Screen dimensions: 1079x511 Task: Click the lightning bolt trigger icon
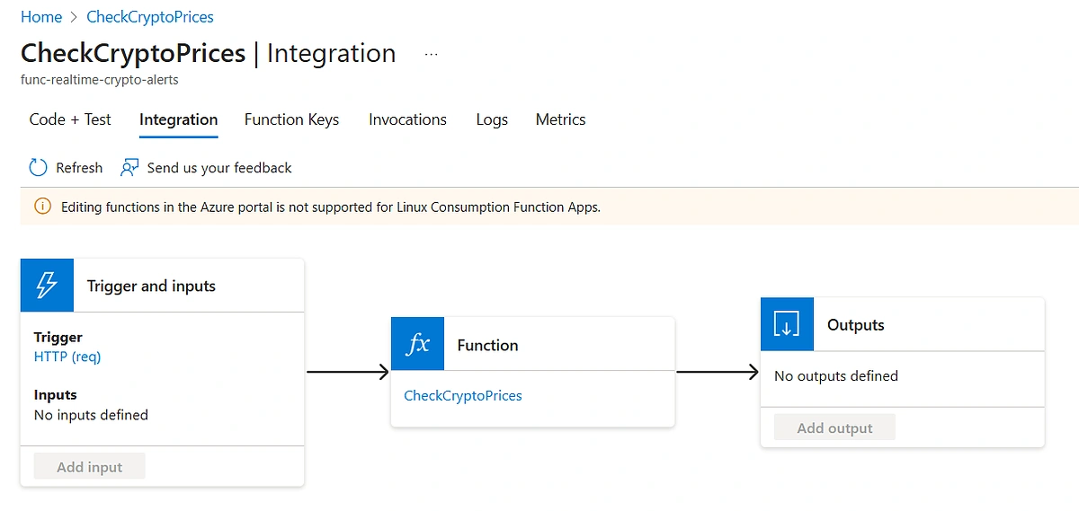coord(47,286)
